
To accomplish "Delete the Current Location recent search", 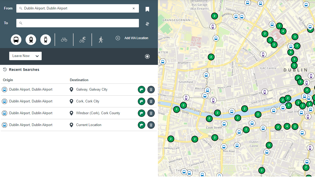I will pos(151,125).
